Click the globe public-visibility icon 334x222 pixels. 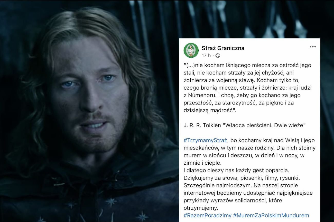click(218, 56)
